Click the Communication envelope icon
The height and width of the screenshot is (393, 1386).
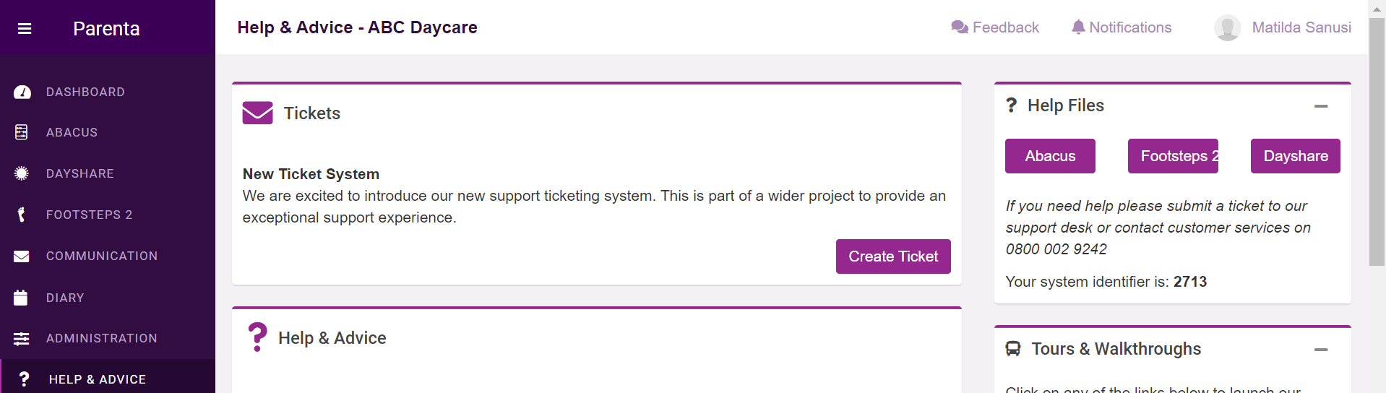(22, 256)
